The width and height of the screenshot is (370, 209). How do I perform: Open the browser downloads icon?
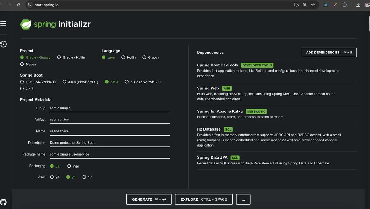pyautogui.click(x=358, y=5)
